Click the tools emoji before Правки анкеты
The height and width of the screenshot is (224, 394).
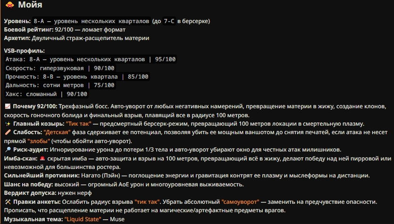click(x=8, y=202)
